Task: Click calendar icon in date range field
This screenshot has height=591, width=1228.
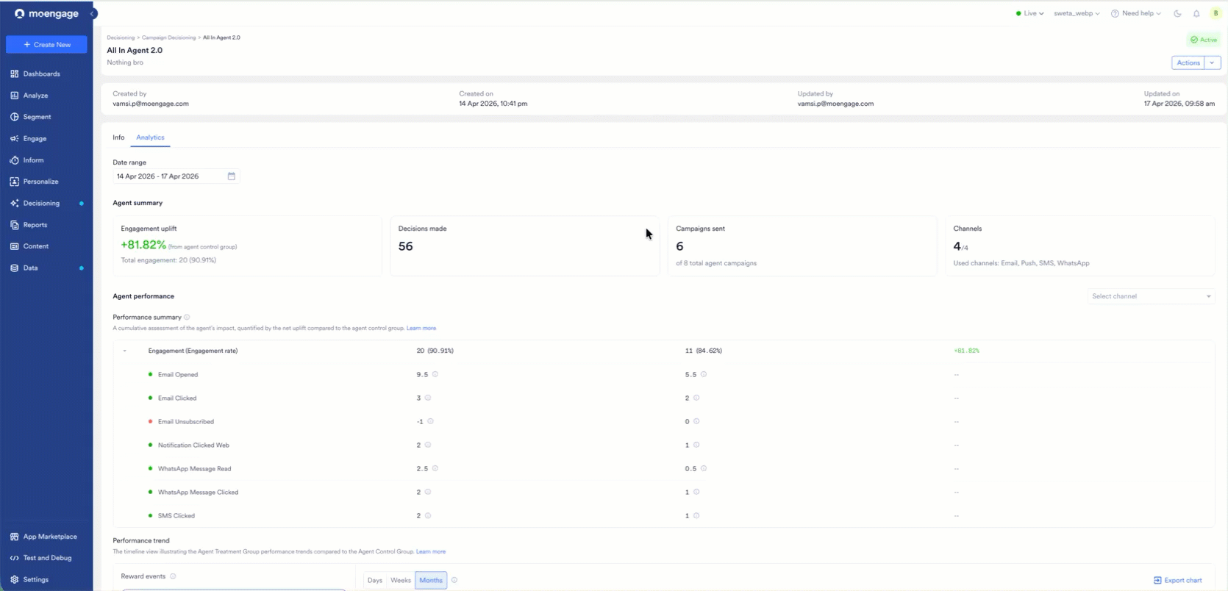Action: tap(231, 176)
